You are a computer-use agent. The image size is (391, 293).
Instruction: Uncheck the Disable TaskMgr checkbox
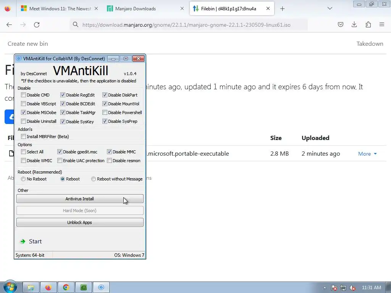tap(63, 113)
